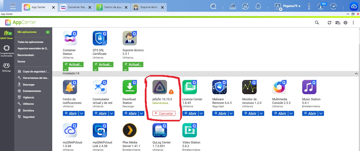Select Multimedia add-ons in left sidebar
360x151 pixels.
(x=6, y=50)
